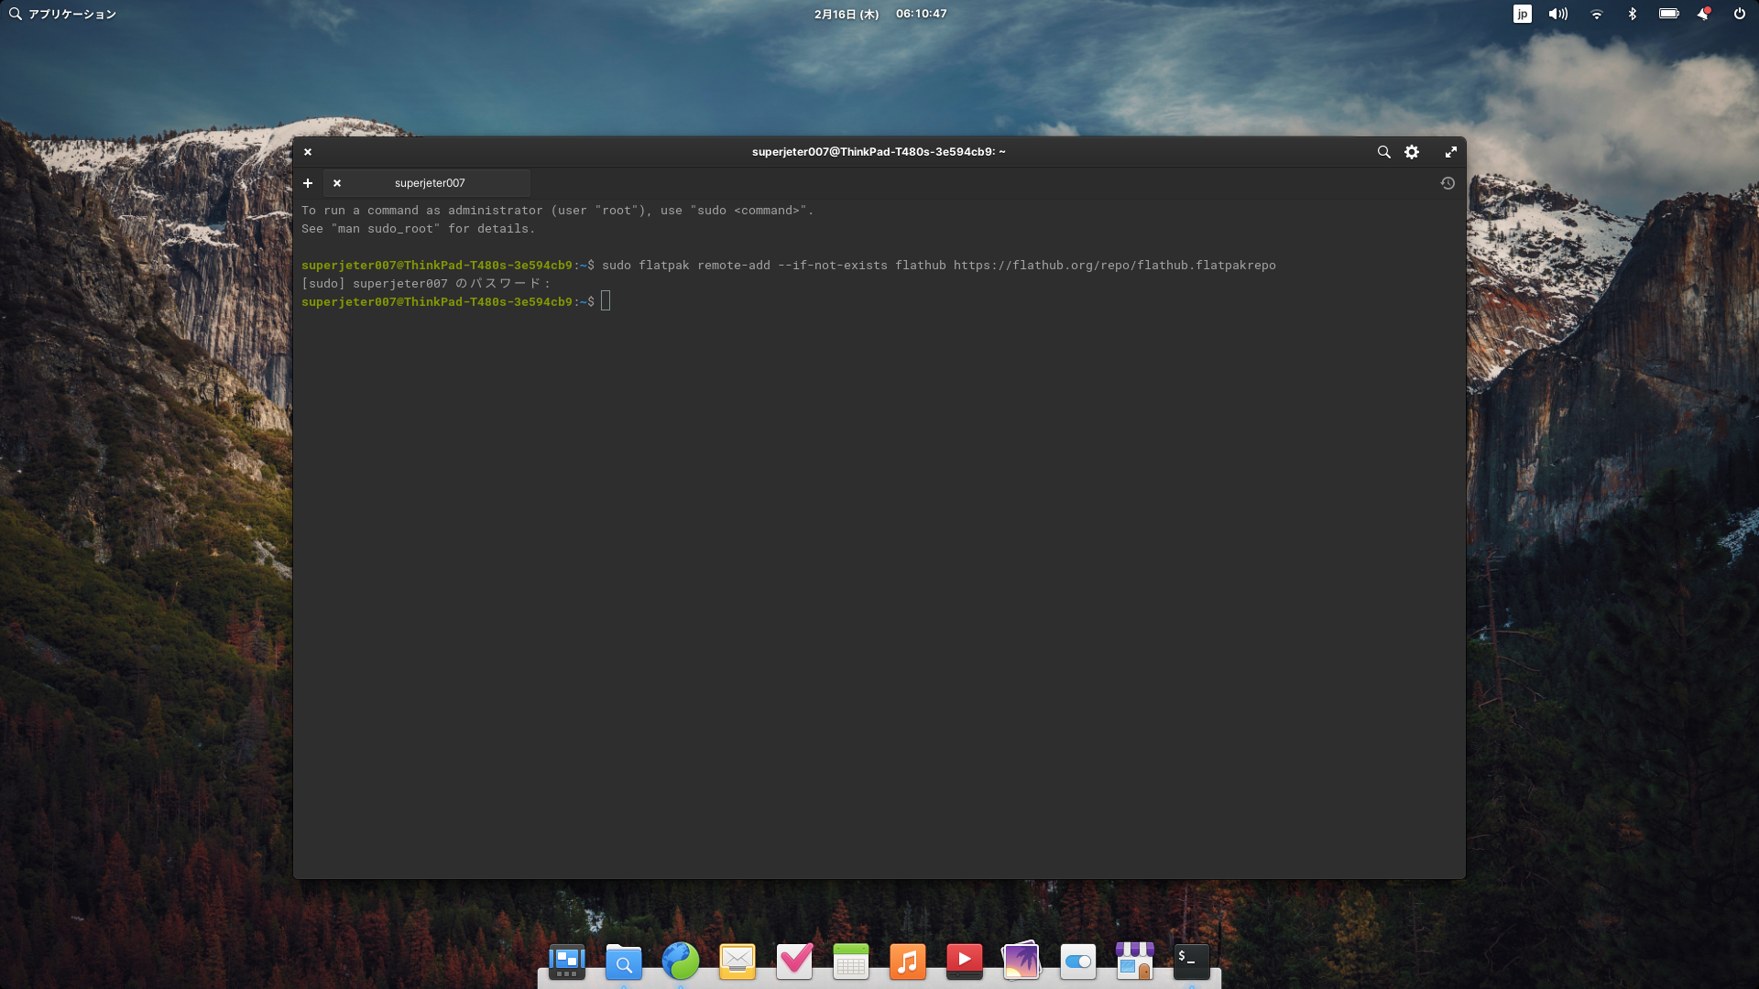1759x989 pixels.
Task: Open terminal settings gear menu
Action: pyautogui.click(x=1412, y=152)
